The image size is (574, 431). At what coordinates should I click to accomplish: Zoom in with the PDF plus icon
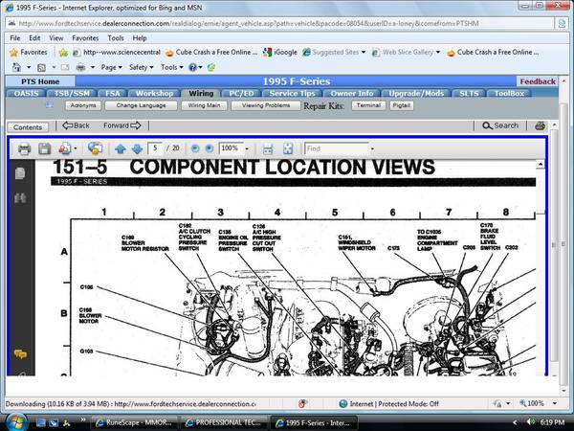[209, 148]
